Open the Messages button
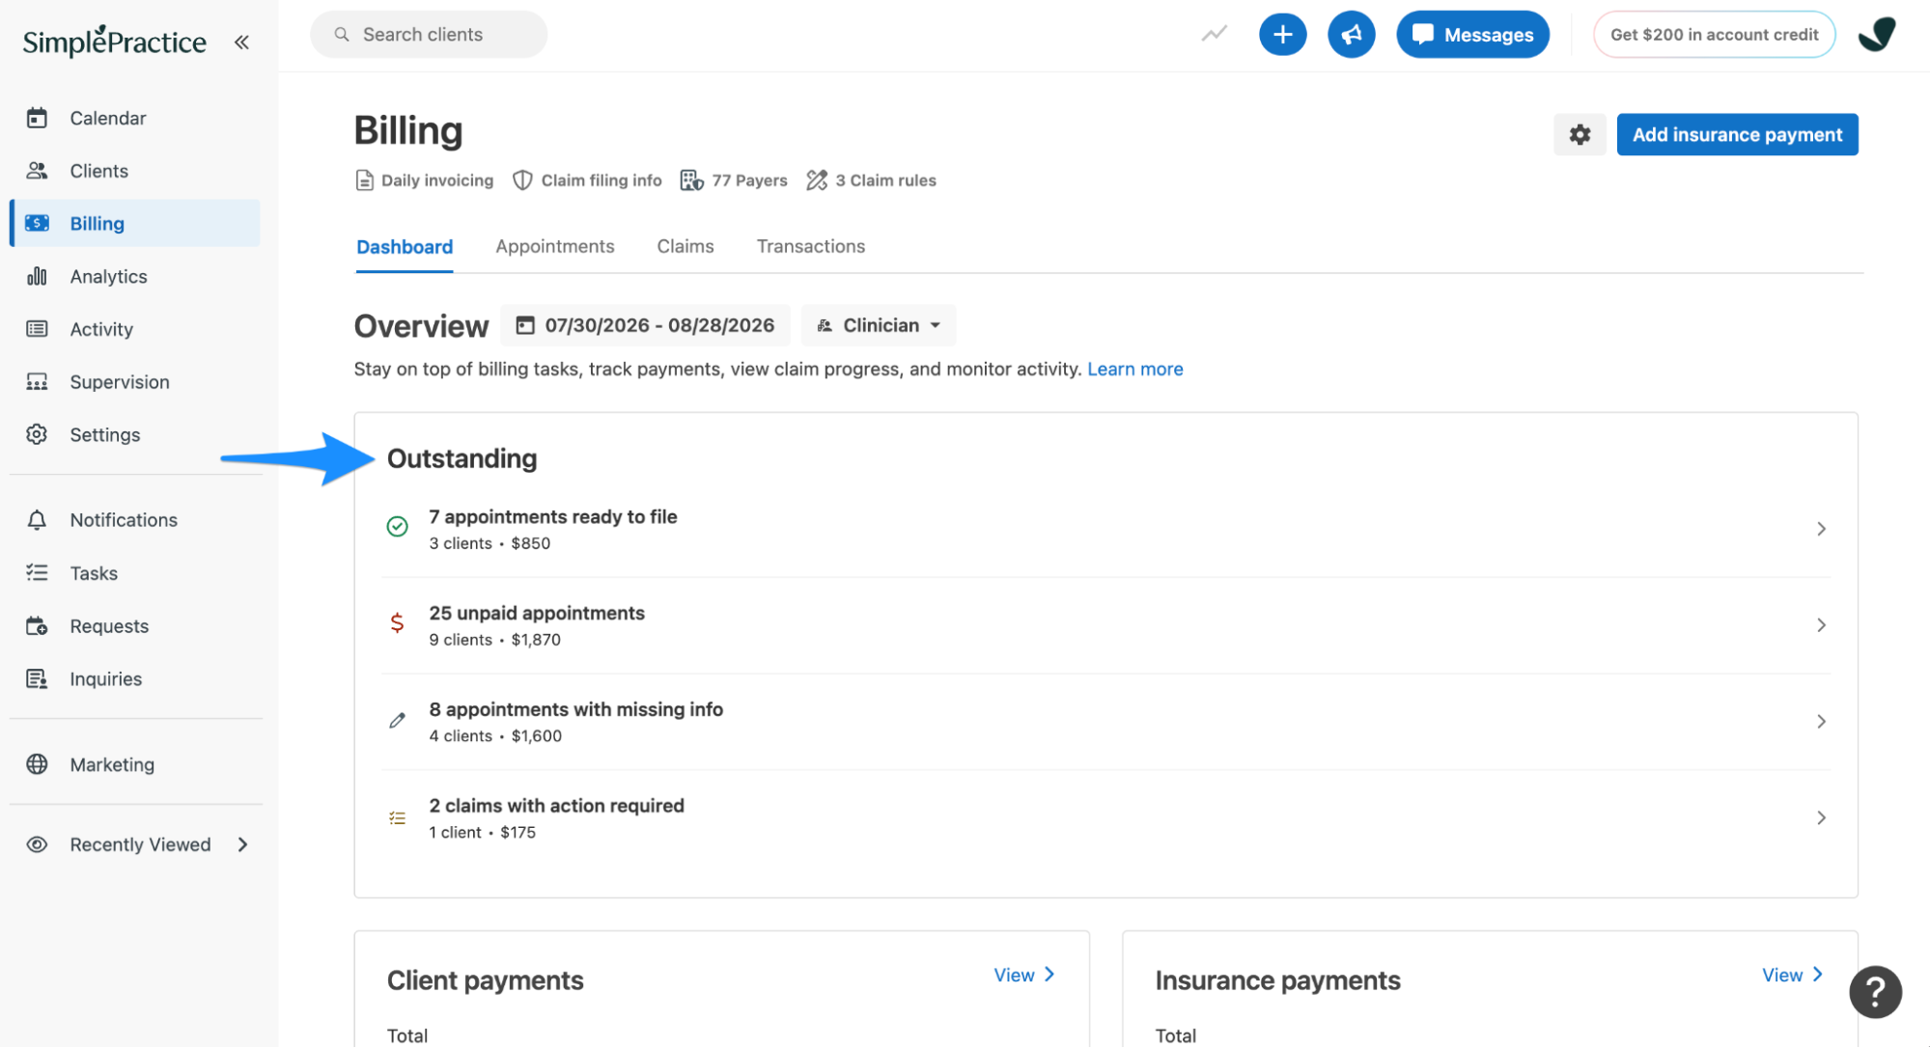 1472,35
